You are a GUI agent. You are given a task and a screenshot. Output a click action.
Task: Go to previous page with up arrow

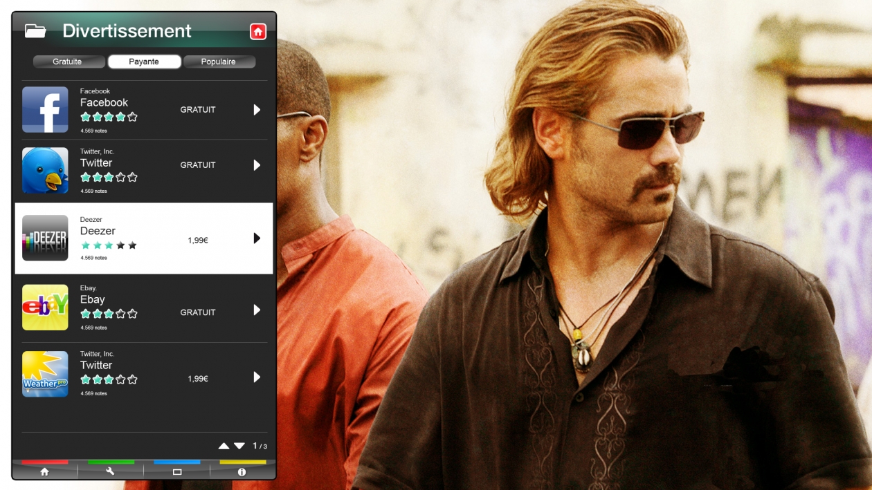pyautogui.click(x=224, y=446)
